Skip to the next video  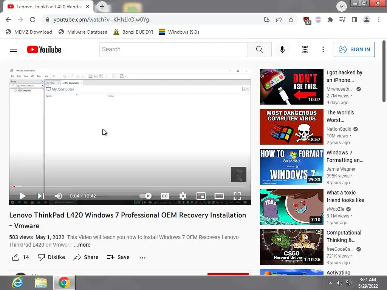tap(40, 196)
